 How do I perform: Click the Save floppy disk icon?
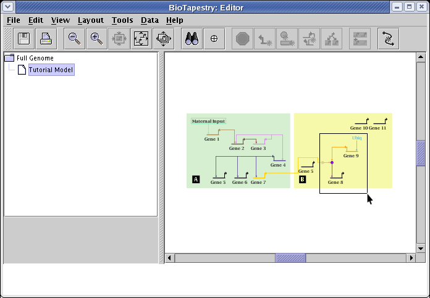pyautogui.click(x=25, y=39)
